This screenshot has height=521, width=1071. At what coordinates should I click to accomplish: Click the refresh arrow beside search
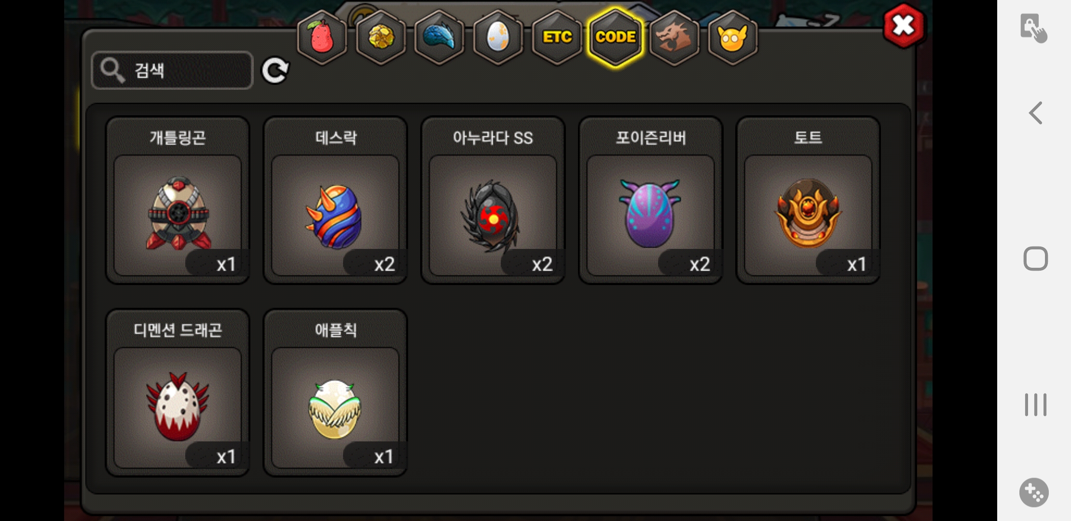(275, 70)
